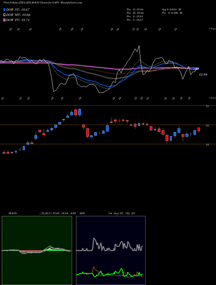Image resolution: width=216 pixels, height=285 pixels.
Task: Click the 'Pre C: 13.67' close value
Action: pyautogui.click(x=136, y=20)
